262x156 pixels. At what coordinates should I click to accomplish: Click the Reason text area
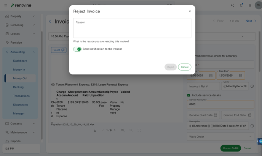point(132,28)
